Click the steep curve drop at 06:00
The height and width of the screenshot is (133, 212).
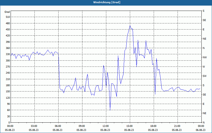coord(59,70)
